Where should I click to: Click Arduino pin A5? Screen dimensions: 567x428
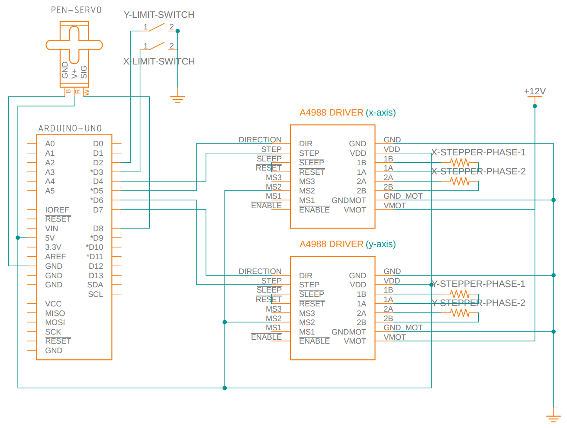tap(50, 191)
